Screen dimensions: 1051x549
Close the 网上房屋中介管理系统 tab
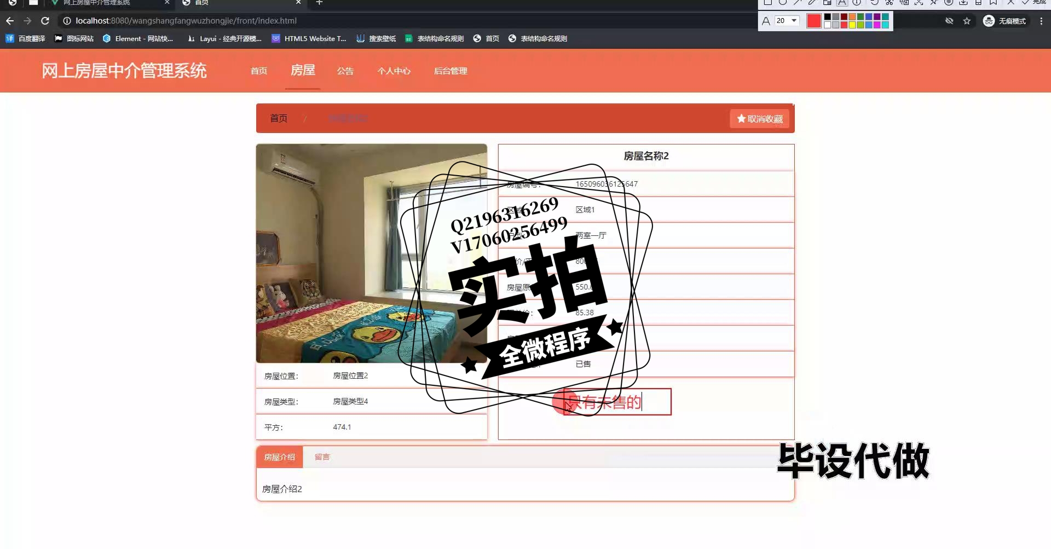(x=167, y=3)
